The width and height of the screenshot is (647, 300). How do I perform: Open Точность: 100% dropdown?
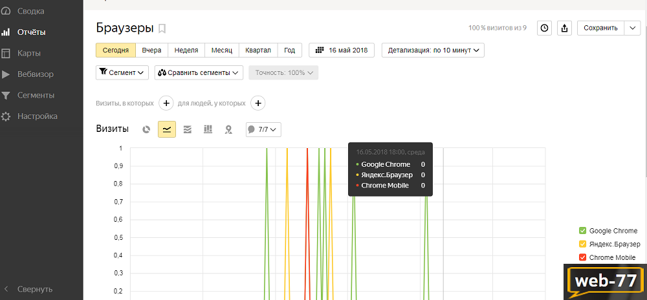coord(283,72)
